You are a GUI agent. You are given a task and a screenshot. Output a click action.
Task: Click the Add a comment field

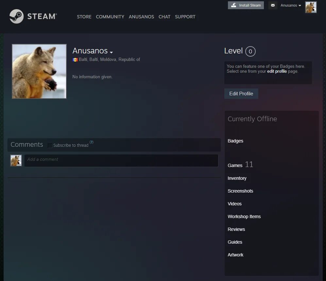(121, 160)
